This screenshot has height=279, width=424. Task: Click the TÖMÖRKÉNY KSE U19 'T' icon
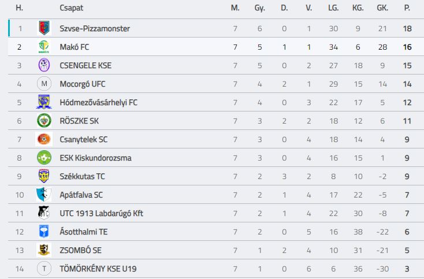click(x=44, y=269)
